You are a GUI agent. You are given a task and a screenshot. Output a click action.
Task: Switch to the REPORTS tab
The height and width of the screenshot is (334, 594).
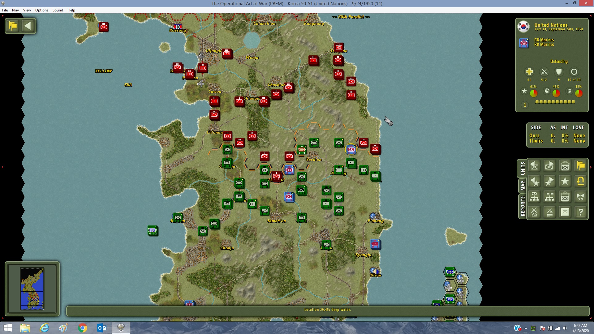coord(523,206)
